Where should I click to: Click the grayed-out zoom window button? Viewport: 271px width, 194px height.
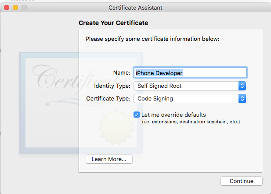tap(24, 7)
